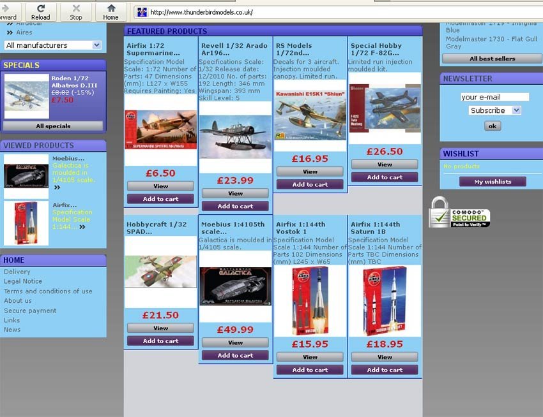Click the Comodo Secured padlock badge
Image resolution: width=543 pixels, height=417 pixels.
459,212
